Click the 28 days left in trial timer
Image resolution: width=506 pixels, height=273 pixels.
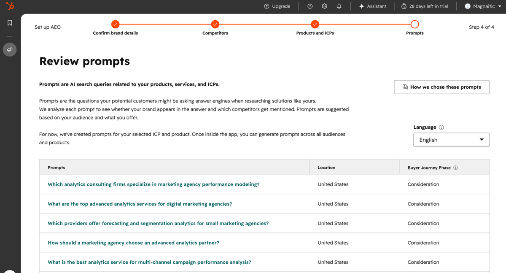(425, 6)
